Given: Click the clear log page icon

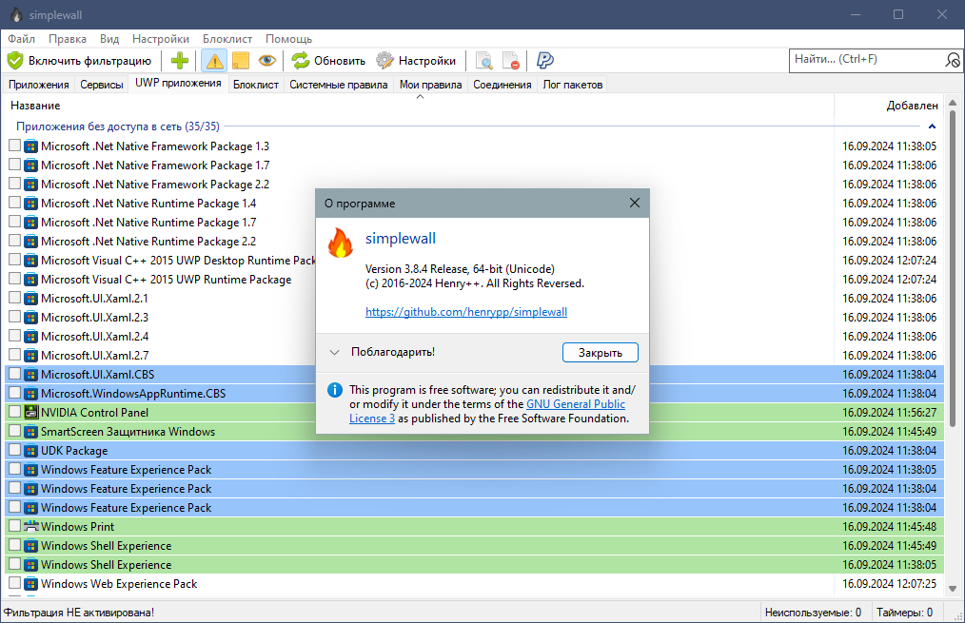Looking at the screenshot, I should click(511, 60).
